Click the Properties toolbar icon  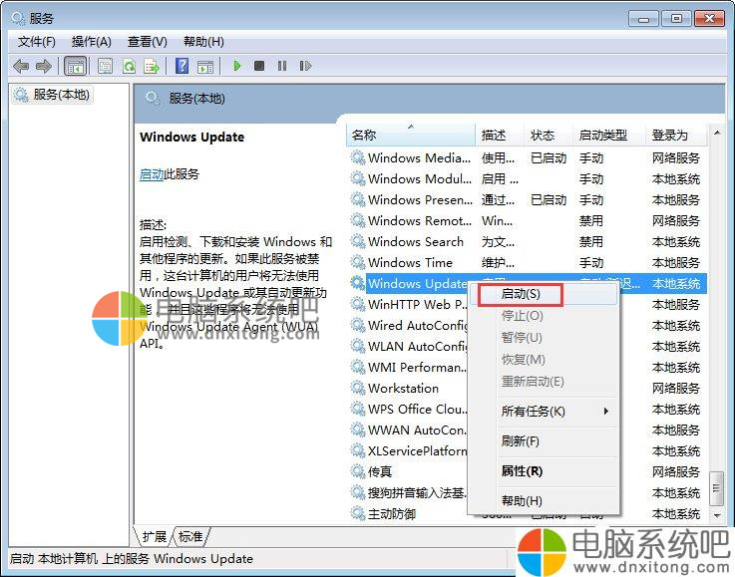pos(105,66)
